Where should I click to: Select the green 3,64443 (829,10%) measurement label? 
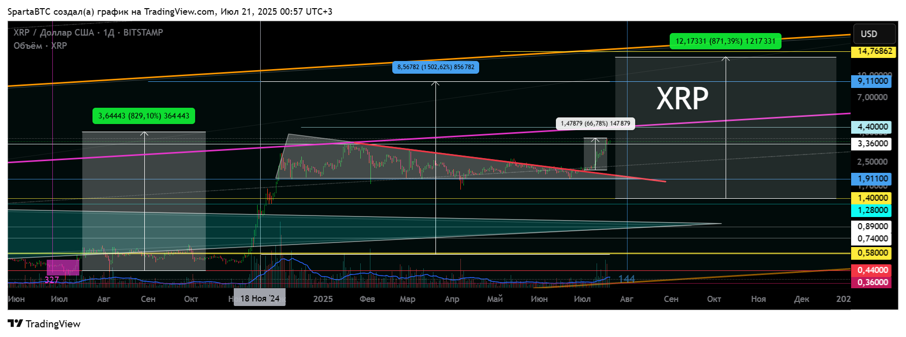144,116
